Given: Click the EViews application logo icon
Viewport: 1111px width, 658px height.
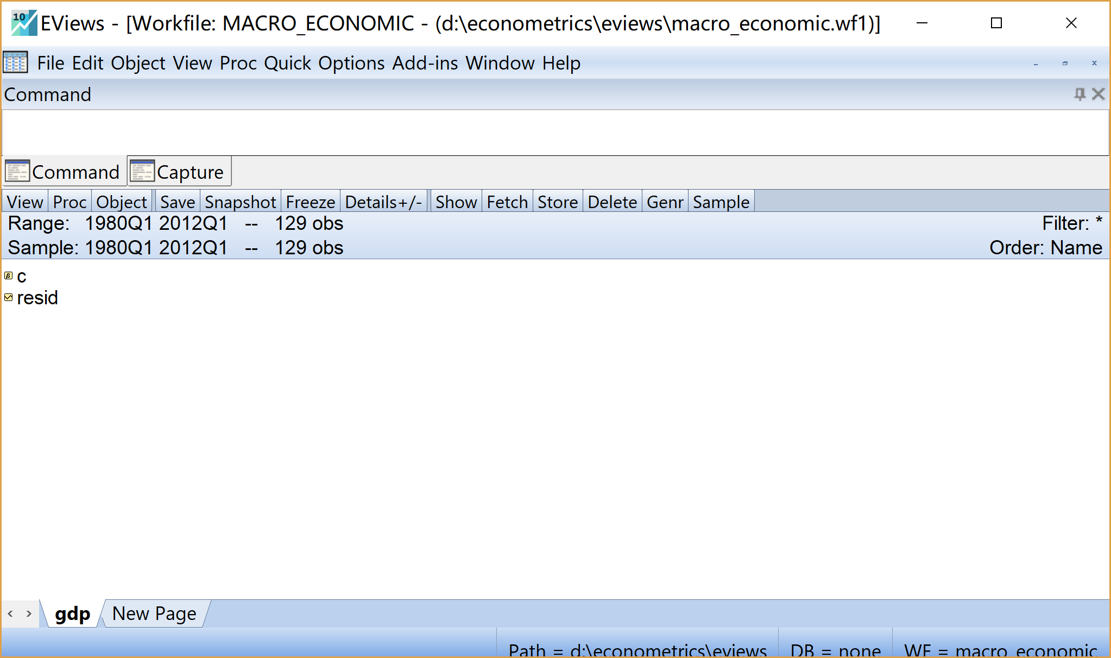Looking at the screenshot, I should (x=24, y=23).
